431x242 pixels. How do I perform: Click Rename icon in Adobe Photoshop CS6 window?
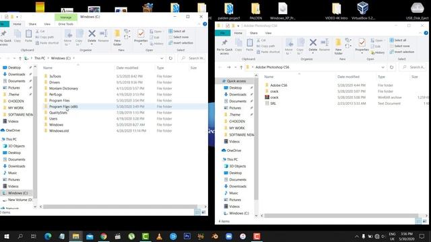click(x=325, y=42)
